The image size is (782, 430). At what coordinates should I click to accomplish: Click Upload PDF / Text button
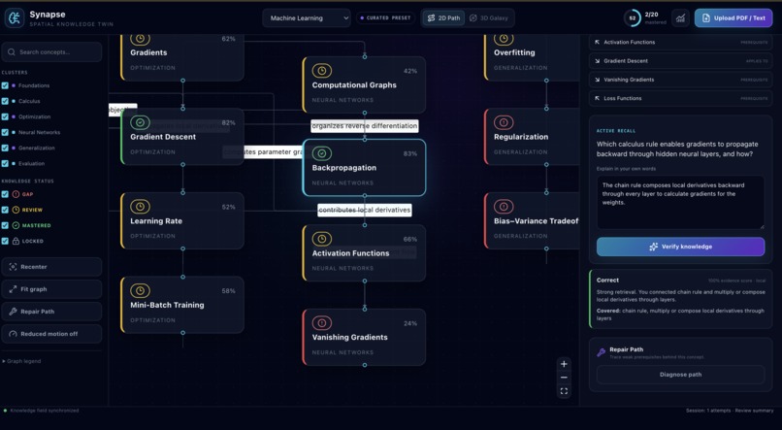point(733,18)
